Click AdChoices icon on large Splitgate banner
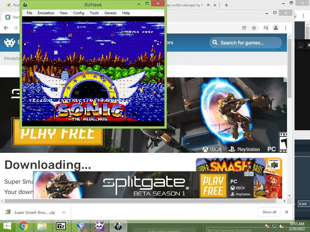 (x=285, y=80)
